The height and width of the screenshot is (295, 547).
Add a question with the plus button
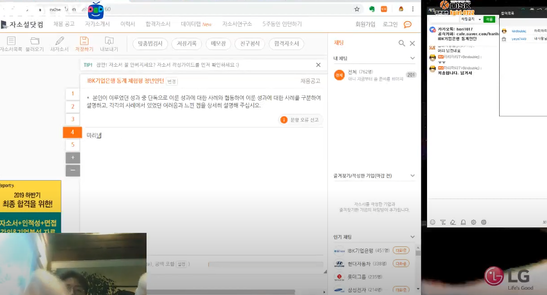pos(73,158)
